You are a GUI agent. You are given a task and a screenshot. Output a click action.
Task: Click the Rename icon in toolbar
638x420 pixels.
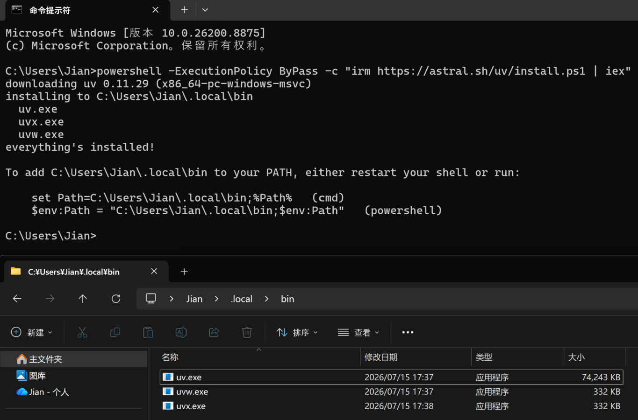pyautogui.click(x=181, y=332)
